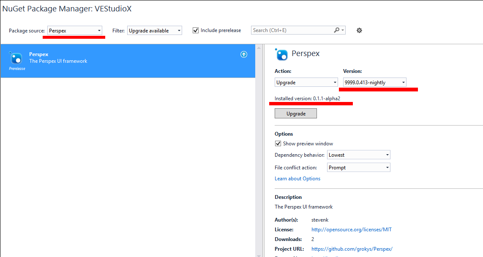Click The Perspex UI framework description in details

point(304,207)
